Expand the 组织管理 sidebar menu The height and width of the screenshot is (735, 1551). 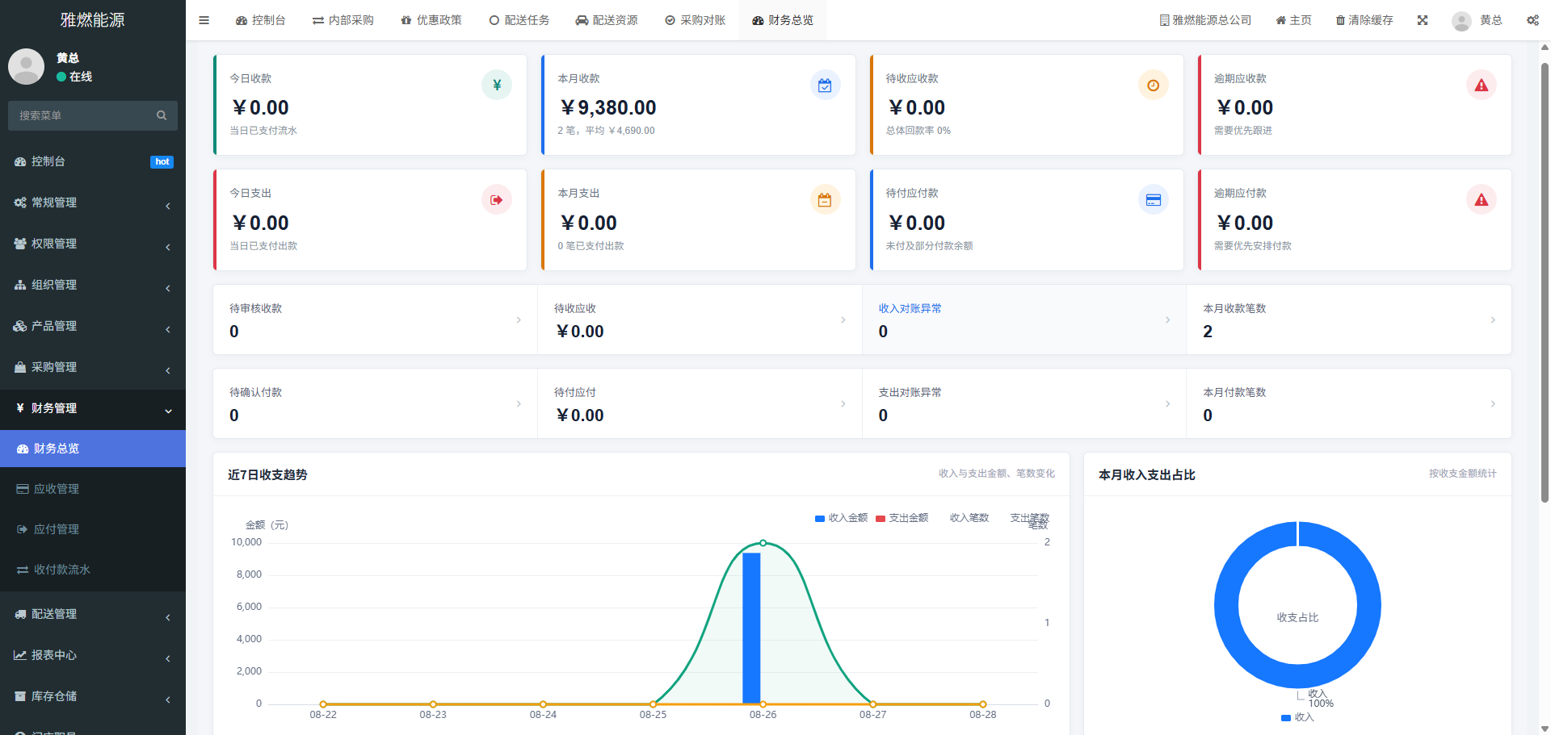point(93,285)
